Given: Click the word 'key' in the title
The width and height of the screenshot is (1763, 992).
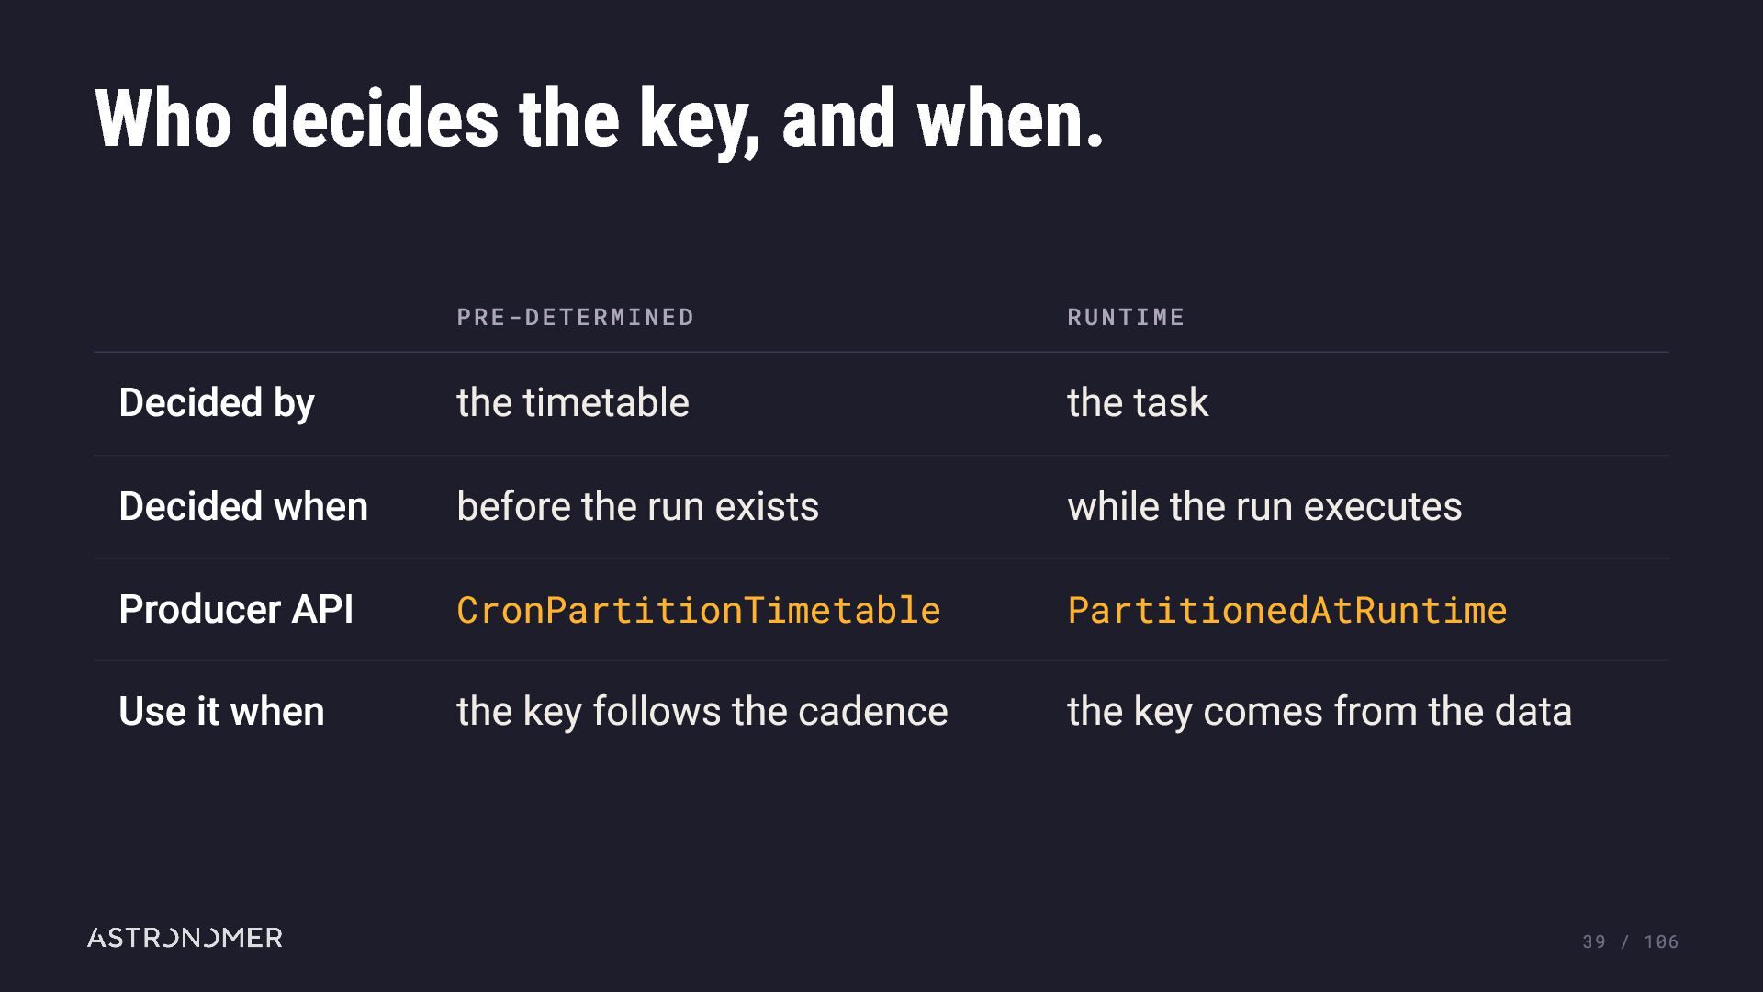Looking at the screenshot, I should 700,121.
